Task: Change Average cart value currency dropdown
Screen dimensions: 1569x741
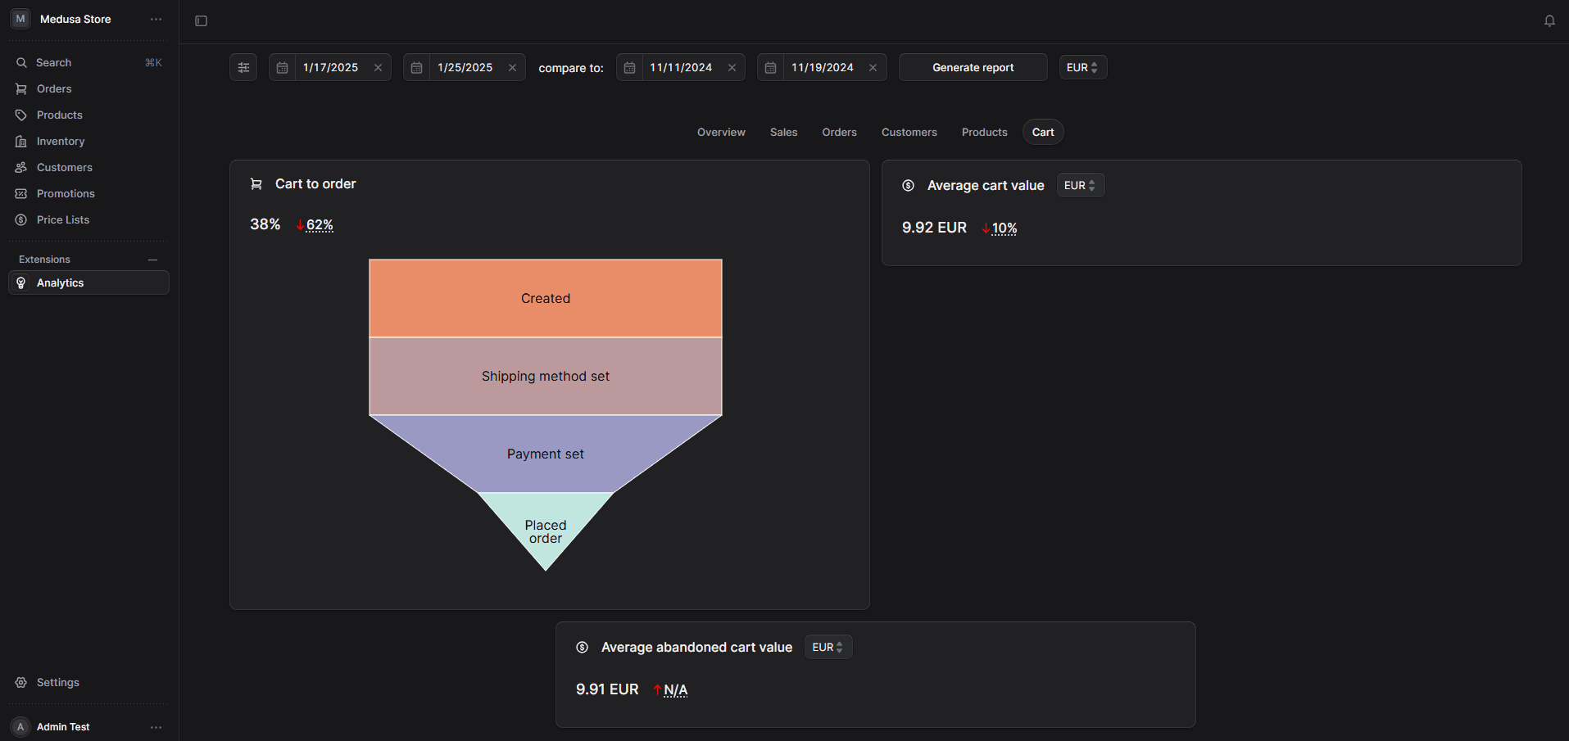Action: (1080, 186)
